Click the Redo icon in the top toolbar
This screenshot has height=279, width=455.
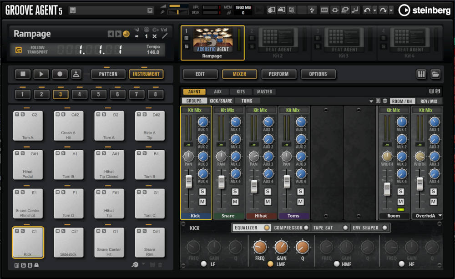(x=384, y=9)
